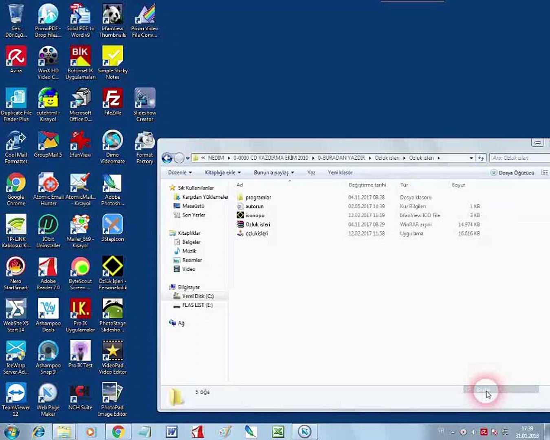Launch VideoPad Video Editor shortcut
This screenshot has height=440, width=550.
[112, 357]
